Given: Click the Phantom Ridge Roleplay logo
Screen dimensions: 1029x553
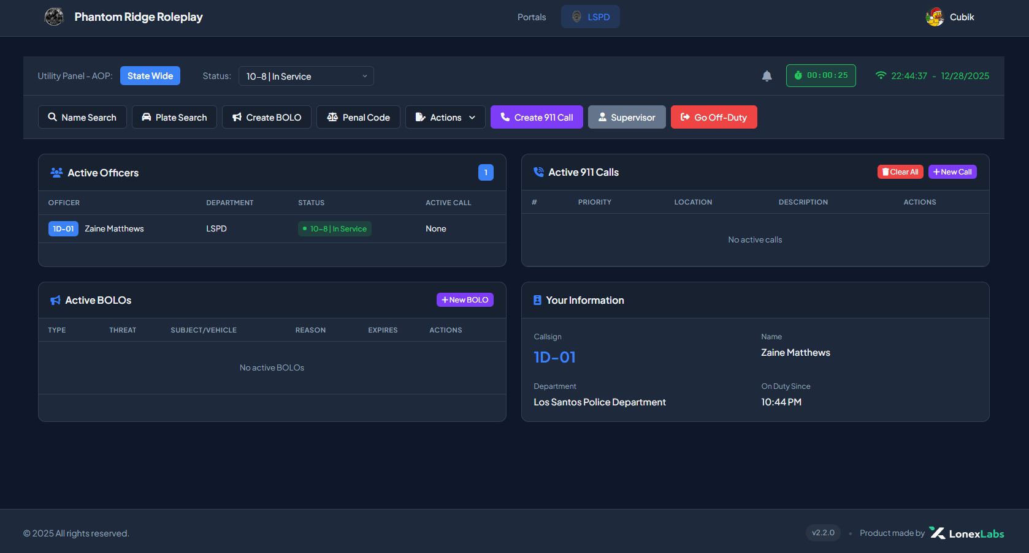Looking at the screenshot, I should point(55,17).
